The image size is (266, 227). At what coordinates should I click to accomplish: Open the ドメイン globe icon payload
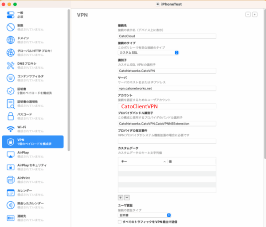click(11, 40)
